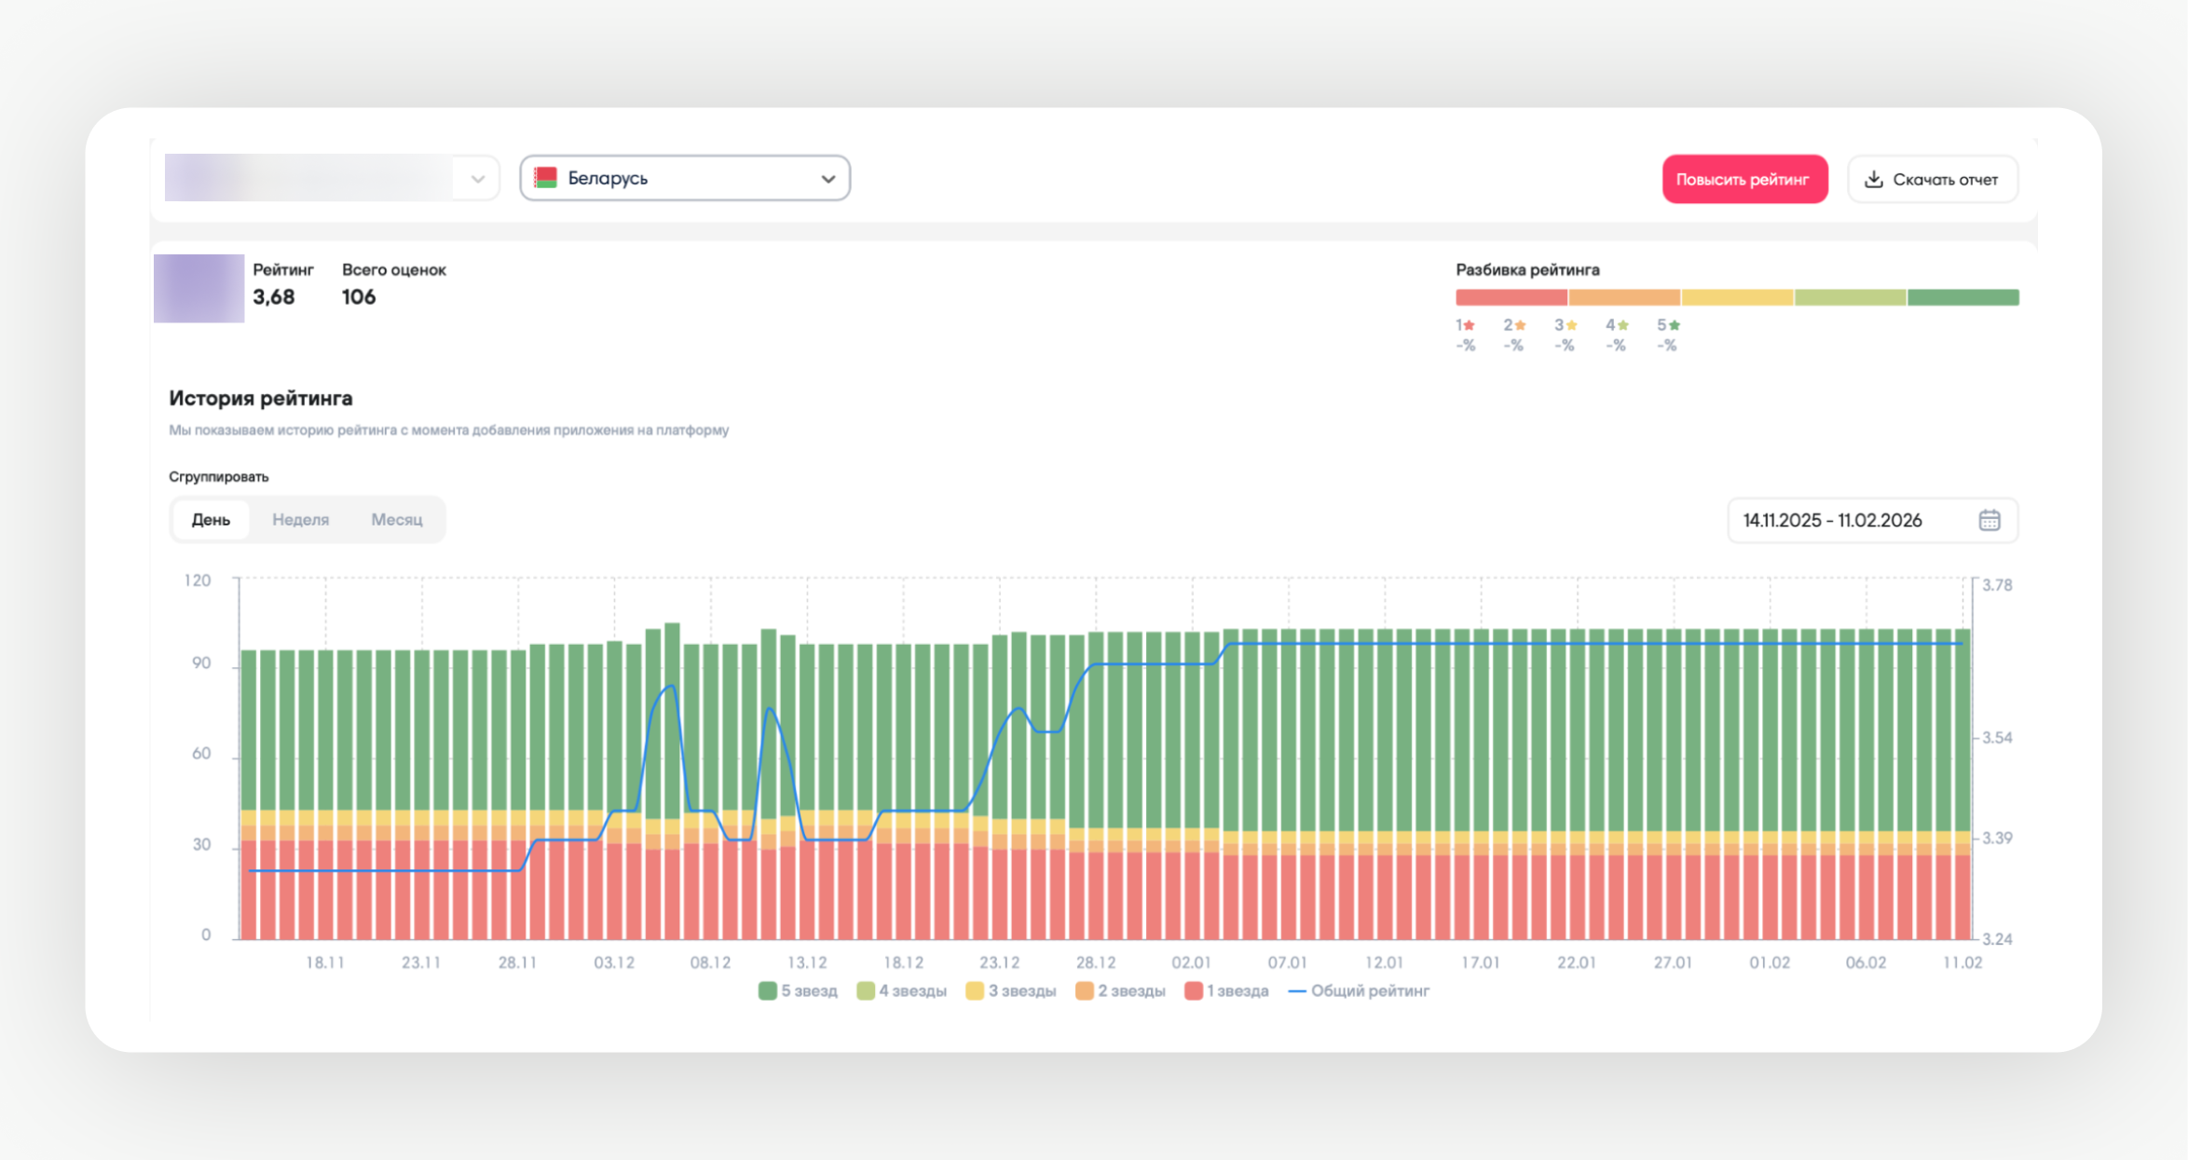The height and width of the screenshot is (1160, 2188).
Task: Click the Скачать отчет button
Action: click(x=1932, y=179)
